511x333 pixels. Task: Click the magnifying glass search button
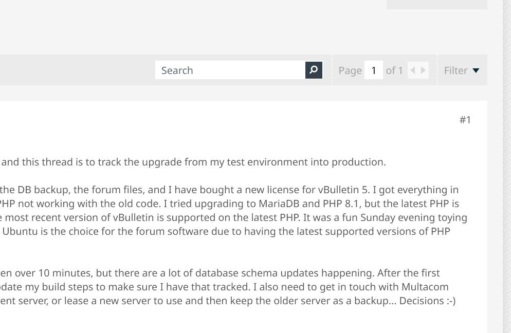(314, 70)
